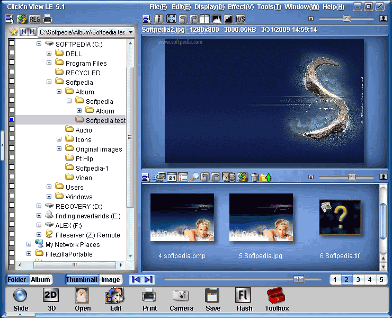The width and height of the screenshot is (392, 318).
Task: Go up one folder level icon
Action: [x=266, y=178]
